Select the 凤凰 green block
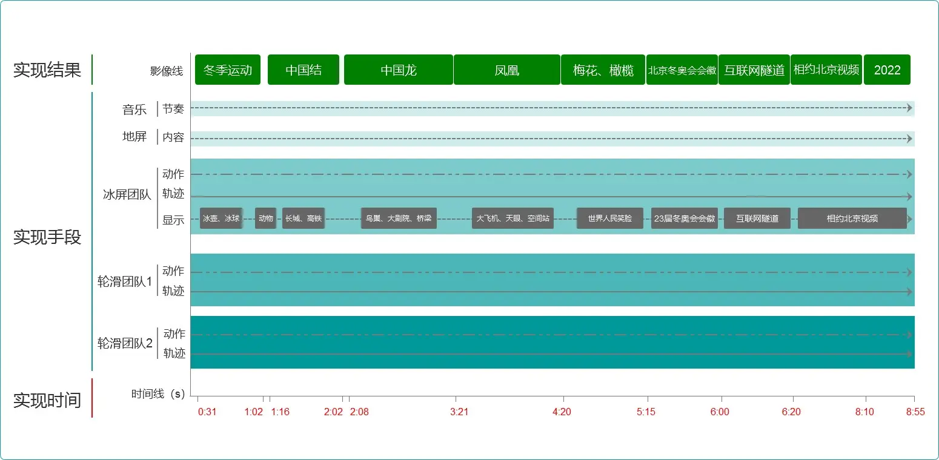 507,70
